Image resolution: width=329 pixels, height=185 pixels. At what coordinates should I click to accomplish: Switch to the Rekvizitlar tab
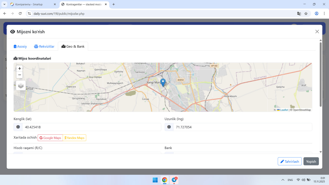coord(44,47)
